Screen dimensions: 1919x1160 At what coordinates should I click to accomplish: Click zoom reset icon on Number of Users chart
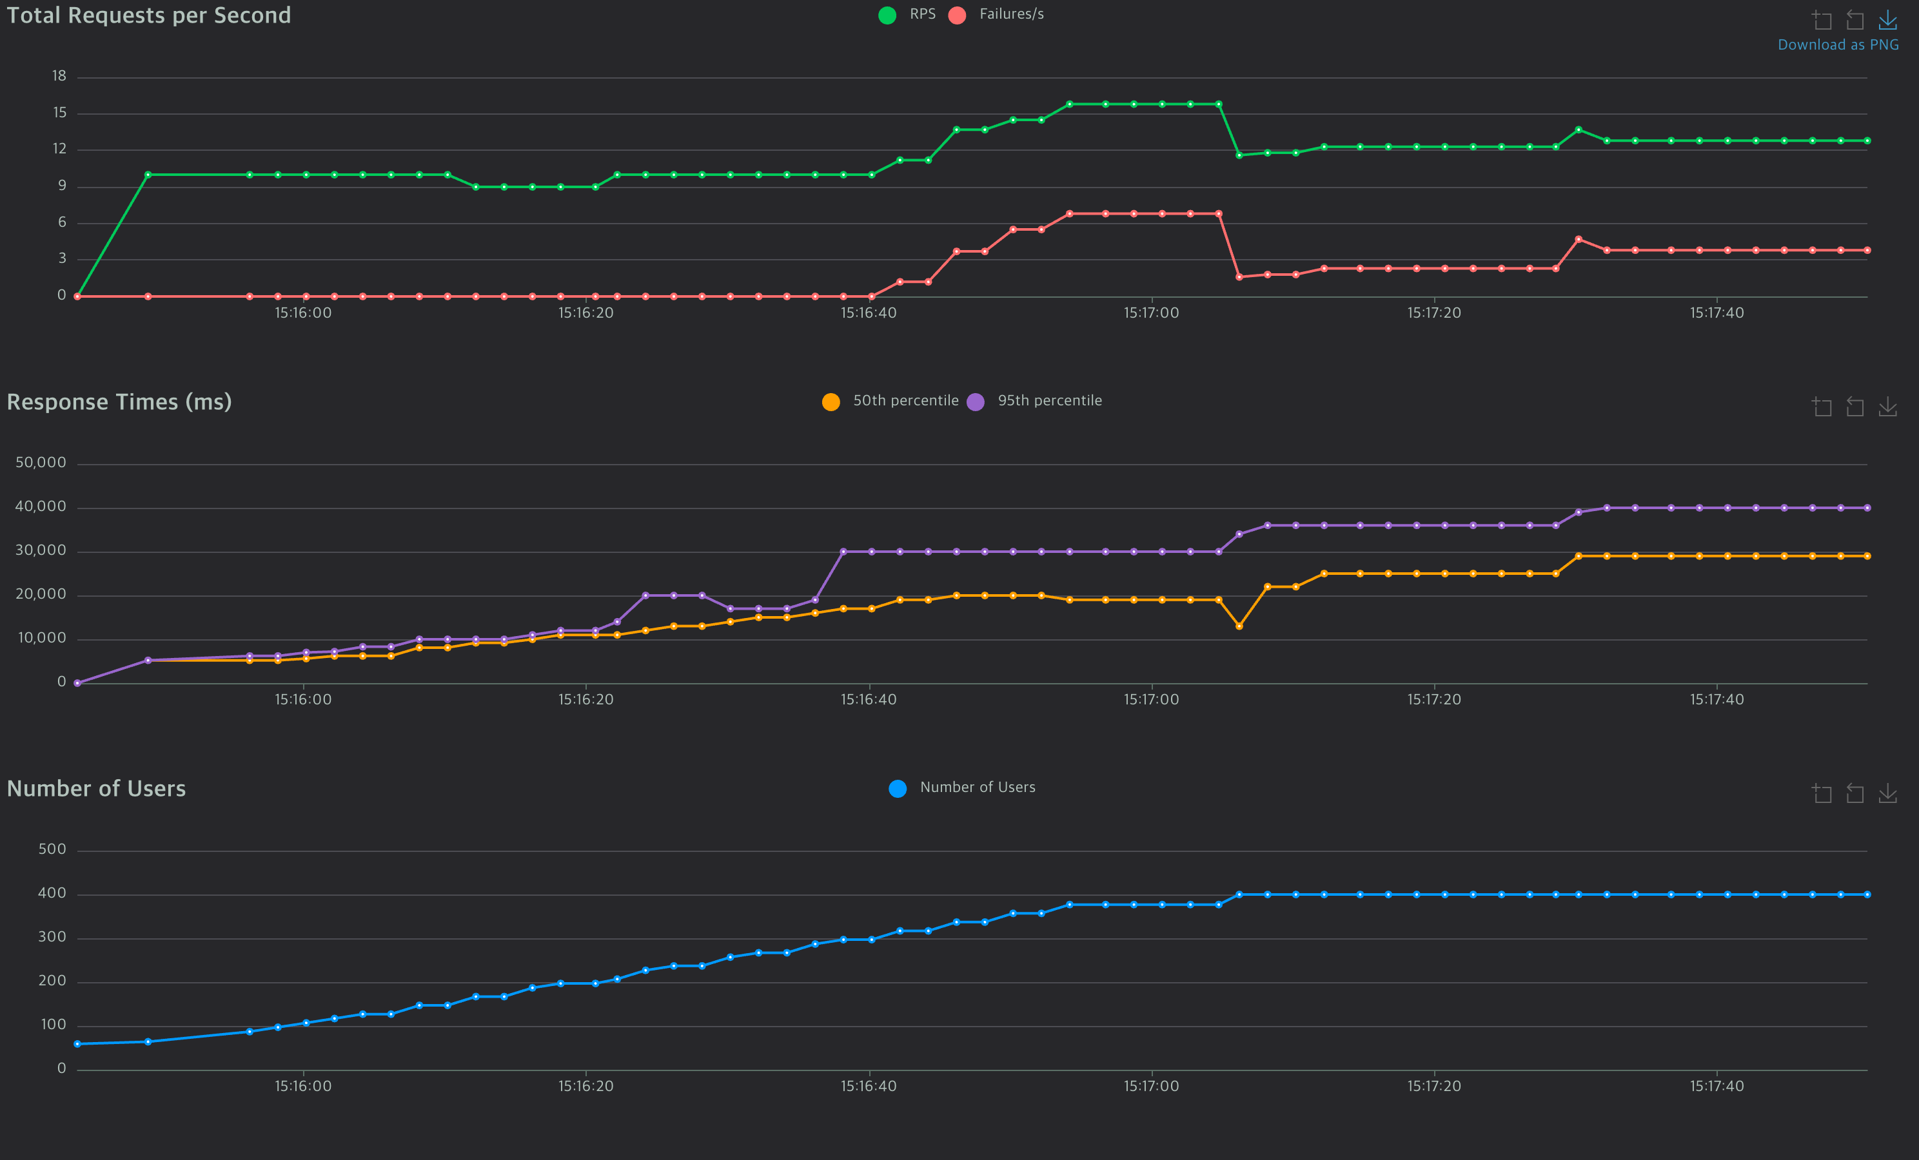coord(1855,793)
